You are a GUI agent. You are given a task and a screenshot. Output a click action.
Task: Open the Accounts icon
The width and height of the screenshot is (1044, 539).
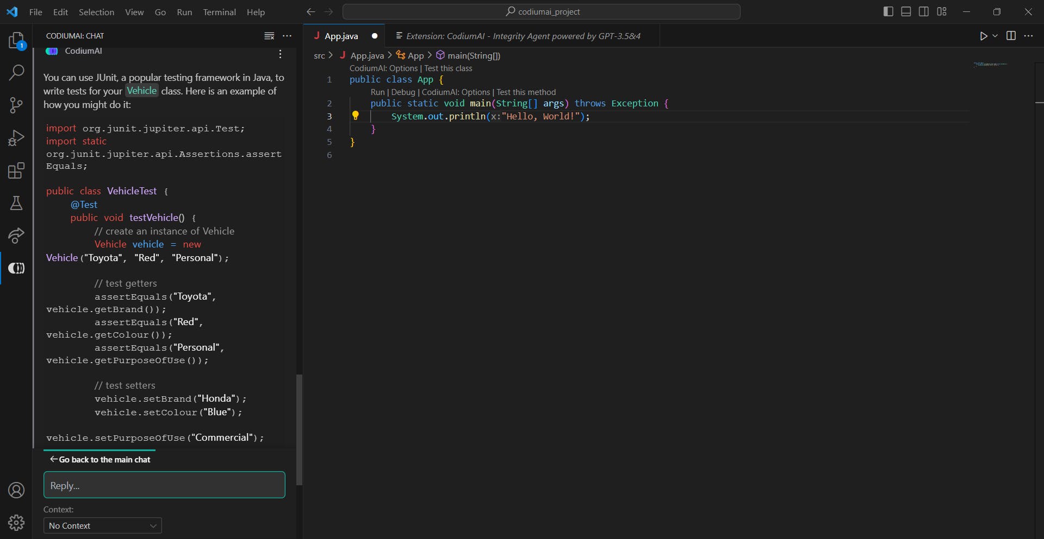16,490
